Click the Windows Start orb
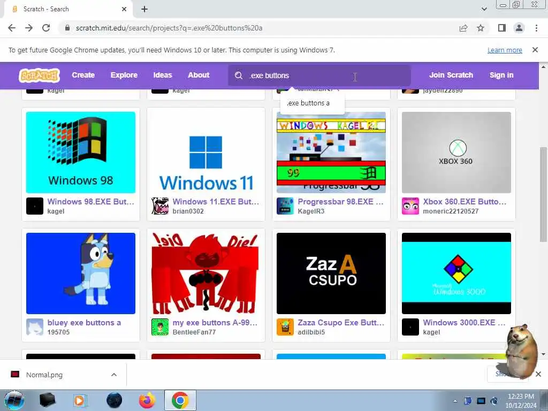 point(14,400)
